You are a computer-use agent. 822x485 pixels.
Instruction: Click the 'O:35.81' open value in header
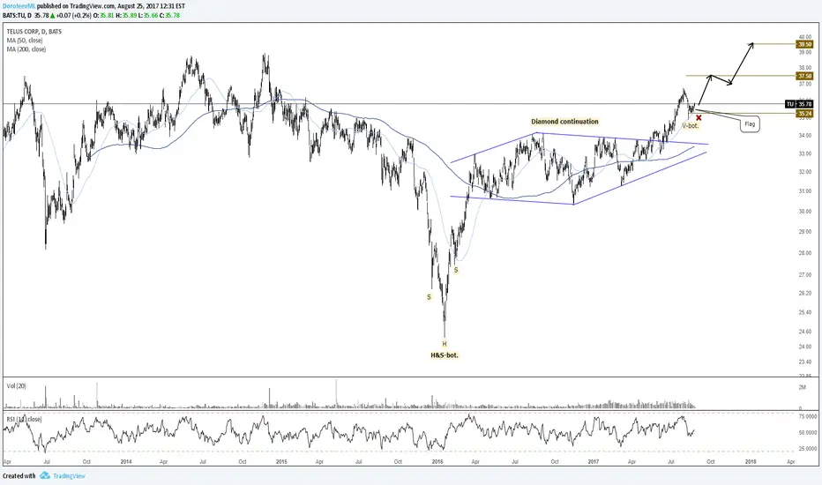(x=104, y=16)
